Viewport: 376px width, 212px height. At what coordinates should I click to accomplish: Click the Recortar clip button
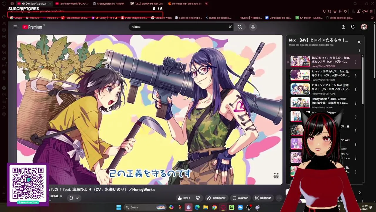(x=263, y=198)
